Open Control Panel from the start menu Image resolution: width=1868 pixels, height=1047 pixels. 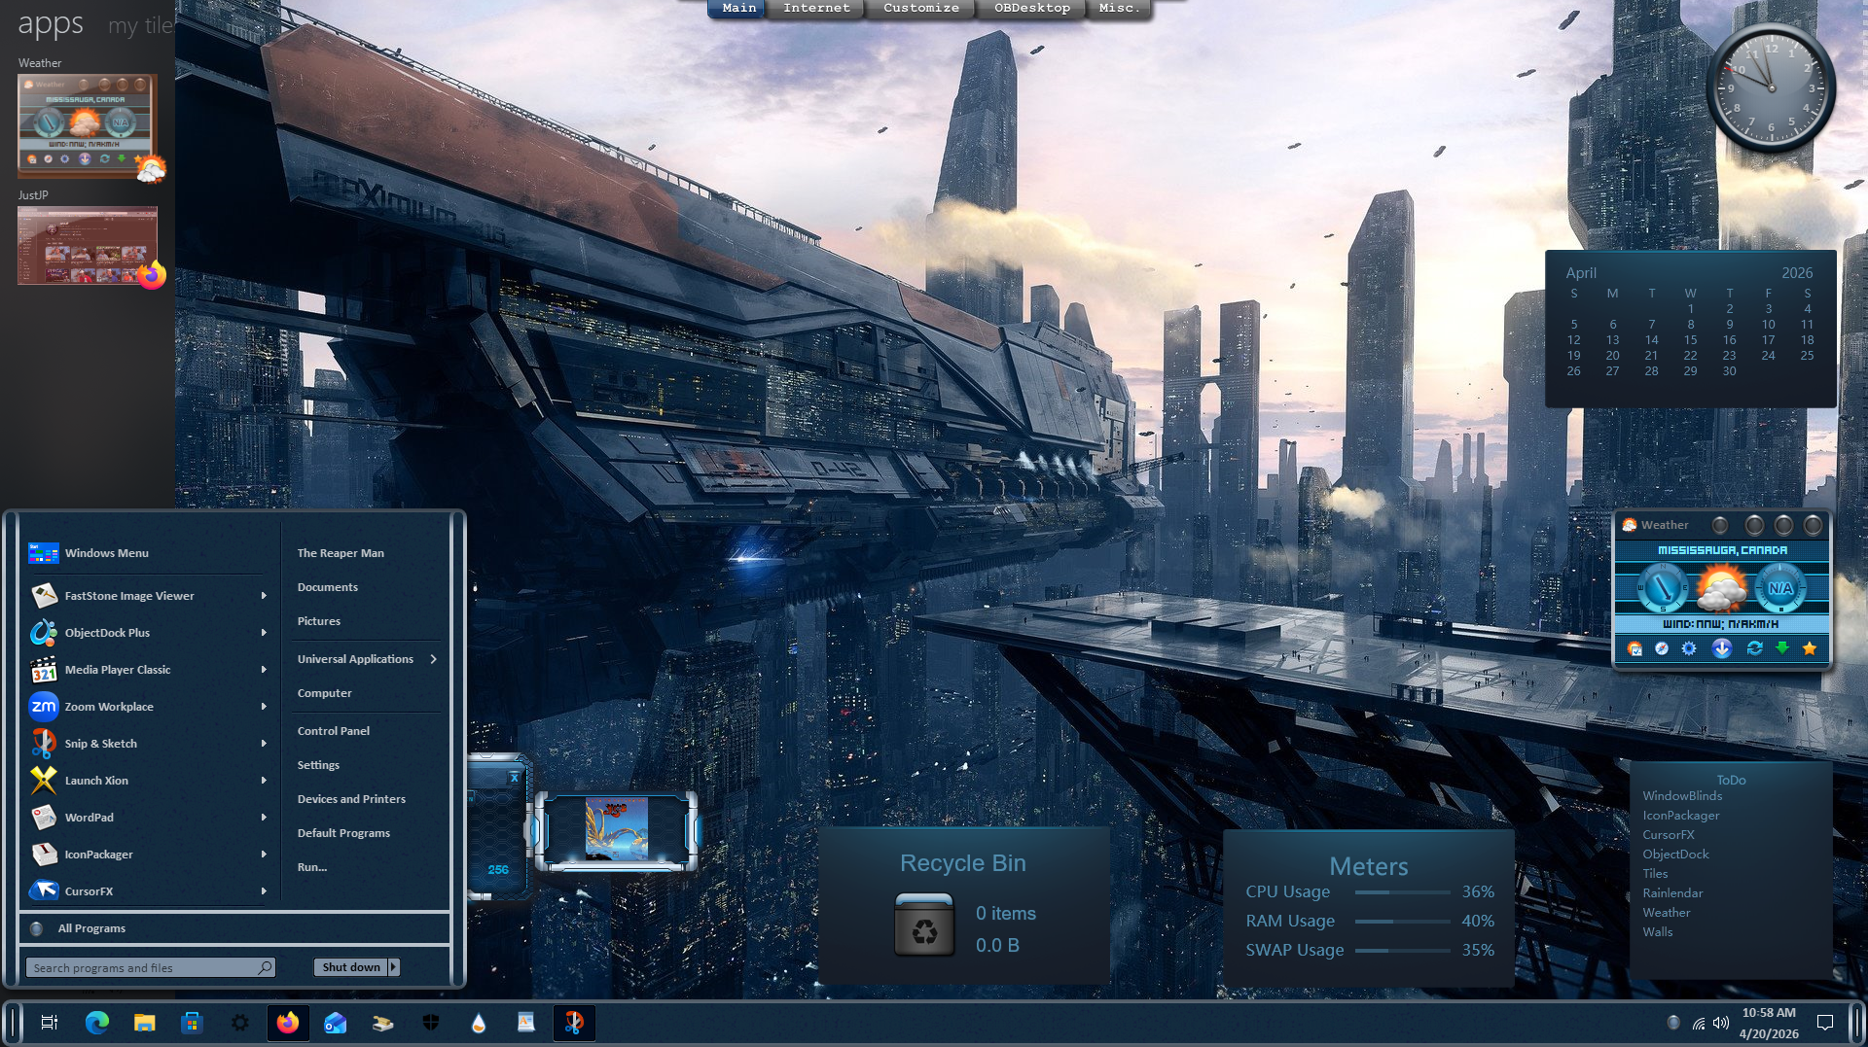(x=334, y=731)
